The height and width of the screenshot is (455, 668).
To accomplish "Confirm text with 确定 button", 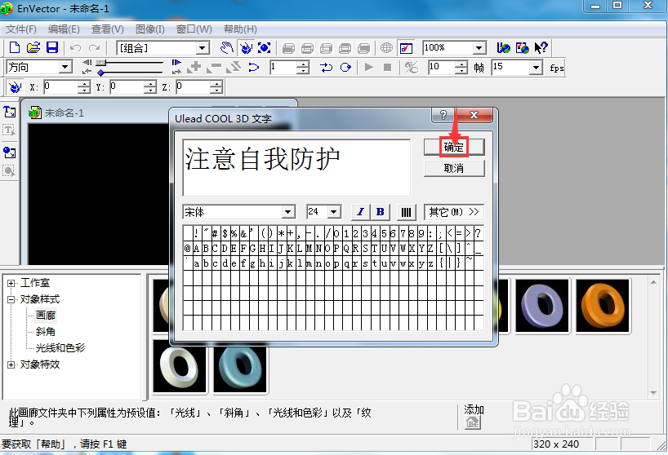I will [454, 147].
